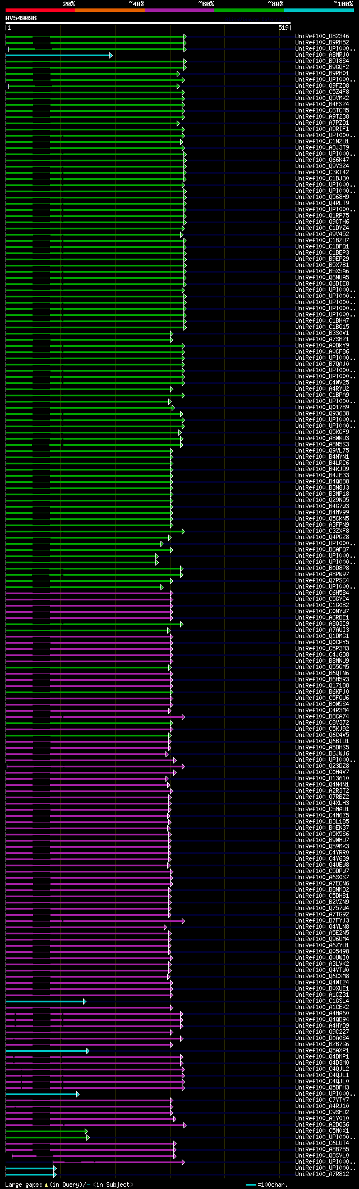Click the green ~80% legend color bar
Image resolution: width=359 pixels, height=1189 pixels.
tap(249, 10)
